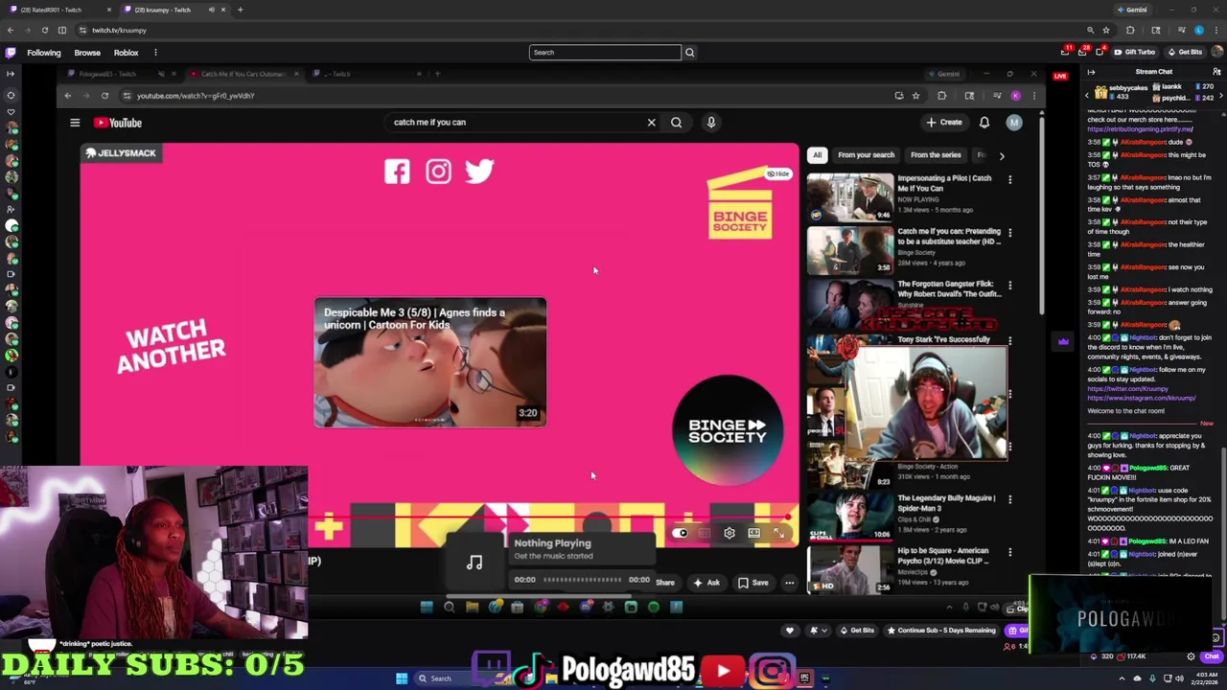Open YouTube video more actions ellipsis

pos(789,583)
